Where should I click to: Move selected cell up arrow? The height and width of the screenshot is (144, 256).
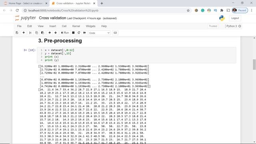click(x=50, y=33)
